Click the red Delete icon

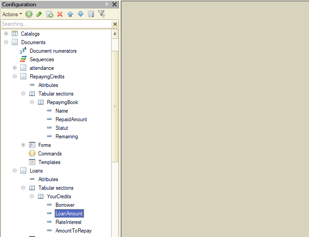(x=60, y=14)
